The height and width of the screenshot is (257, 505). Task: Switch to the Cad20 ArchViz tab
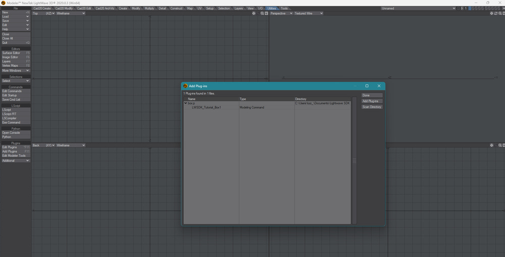105,9
